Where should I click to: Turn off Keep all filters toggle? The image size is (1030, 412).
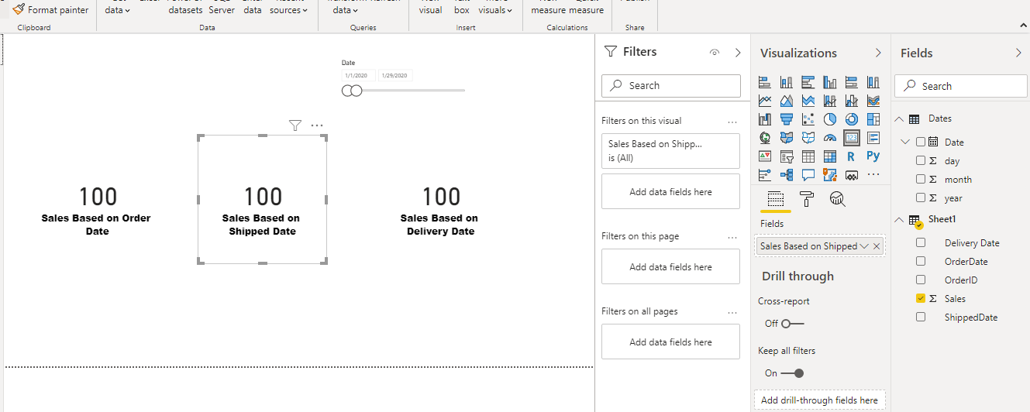point(793,373)
